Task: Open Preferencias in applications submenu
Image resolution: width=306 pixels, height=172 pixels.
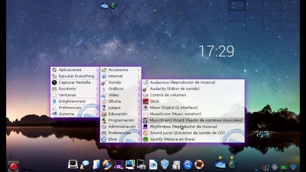Action: pyautogui.click(x=121, y=133)
